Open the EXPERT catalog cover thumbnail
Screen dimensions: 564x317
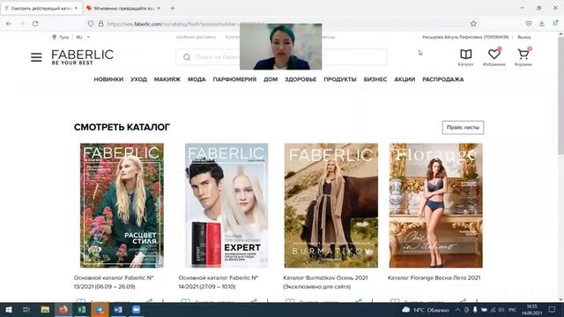226,205
